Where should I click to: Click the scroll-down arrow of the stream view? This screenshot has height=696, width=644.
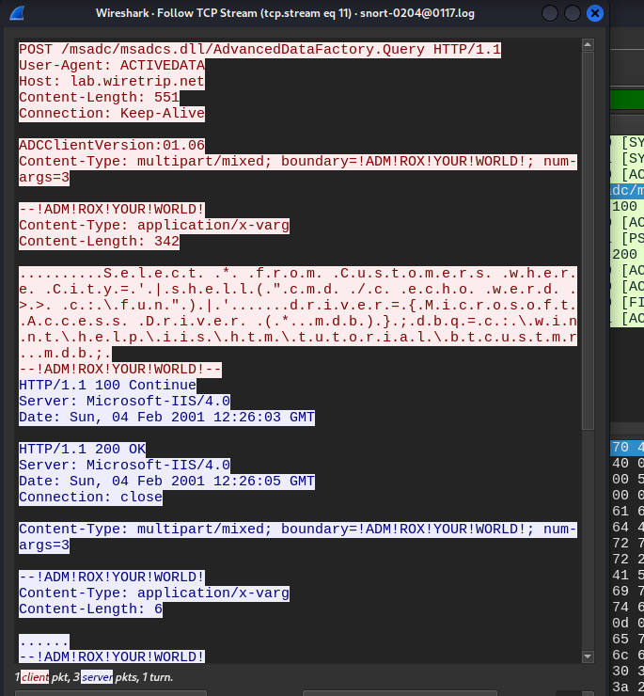(588, 656)
